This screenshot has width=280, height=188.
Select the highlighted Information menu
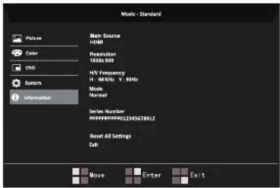(x=44, y=97)
